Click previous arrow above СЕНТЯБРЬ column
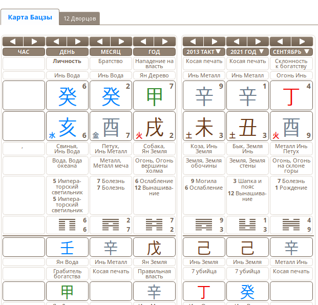The width and height of the screenshot is (318, 305). (280, 42)
